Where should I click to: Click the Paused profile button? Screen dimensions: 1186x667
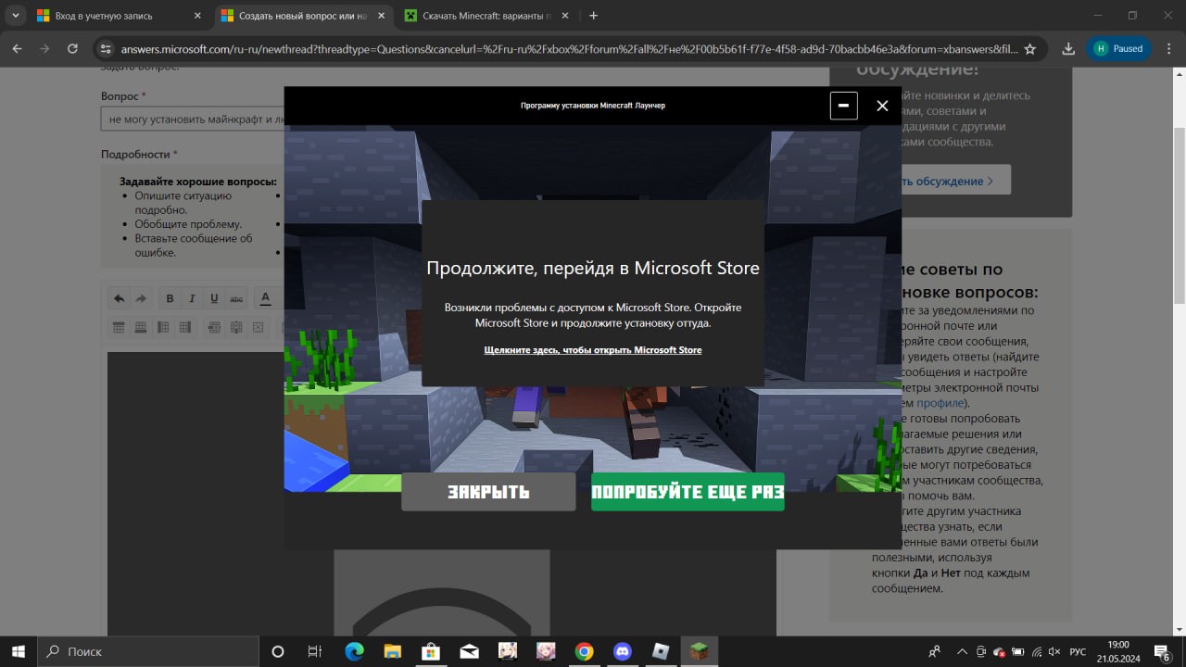tap(1118, 48)
